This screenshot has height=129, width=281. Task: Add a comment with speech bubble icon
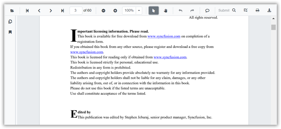[x=207, y=11]
